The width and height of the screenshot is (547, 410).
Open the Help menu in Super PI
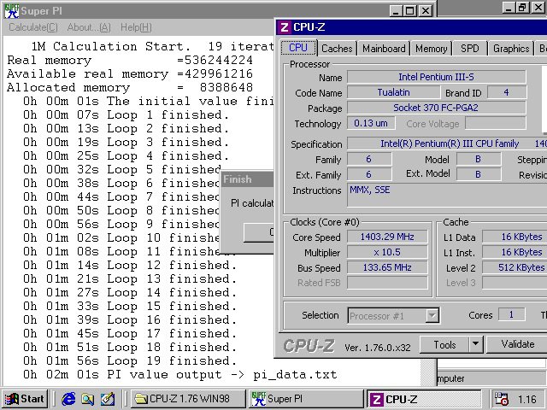pyautogui.click(x=135, y=27)
